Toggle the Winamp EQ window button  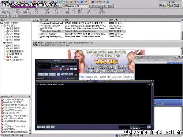(x=71, y=69)
